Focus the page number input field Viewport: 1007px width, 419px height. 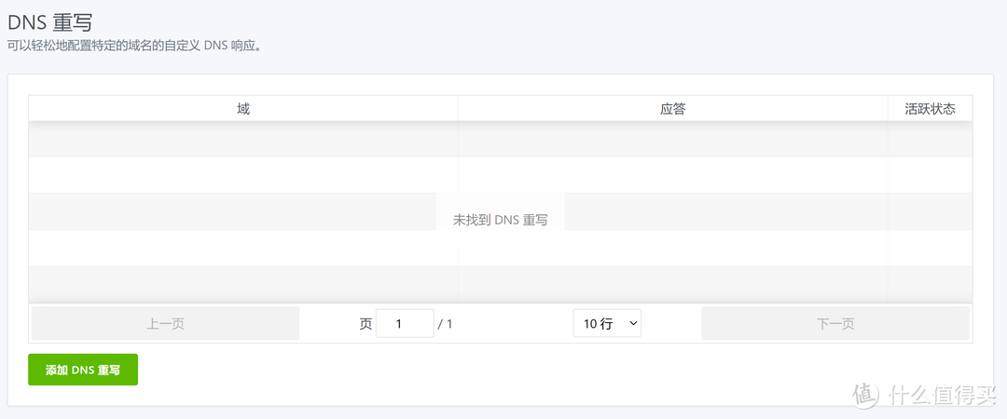click(x=405, y=324)
